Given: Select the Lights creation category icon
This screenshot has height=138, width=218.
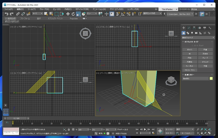Looking at the screenshot, I should pos(192,33).
